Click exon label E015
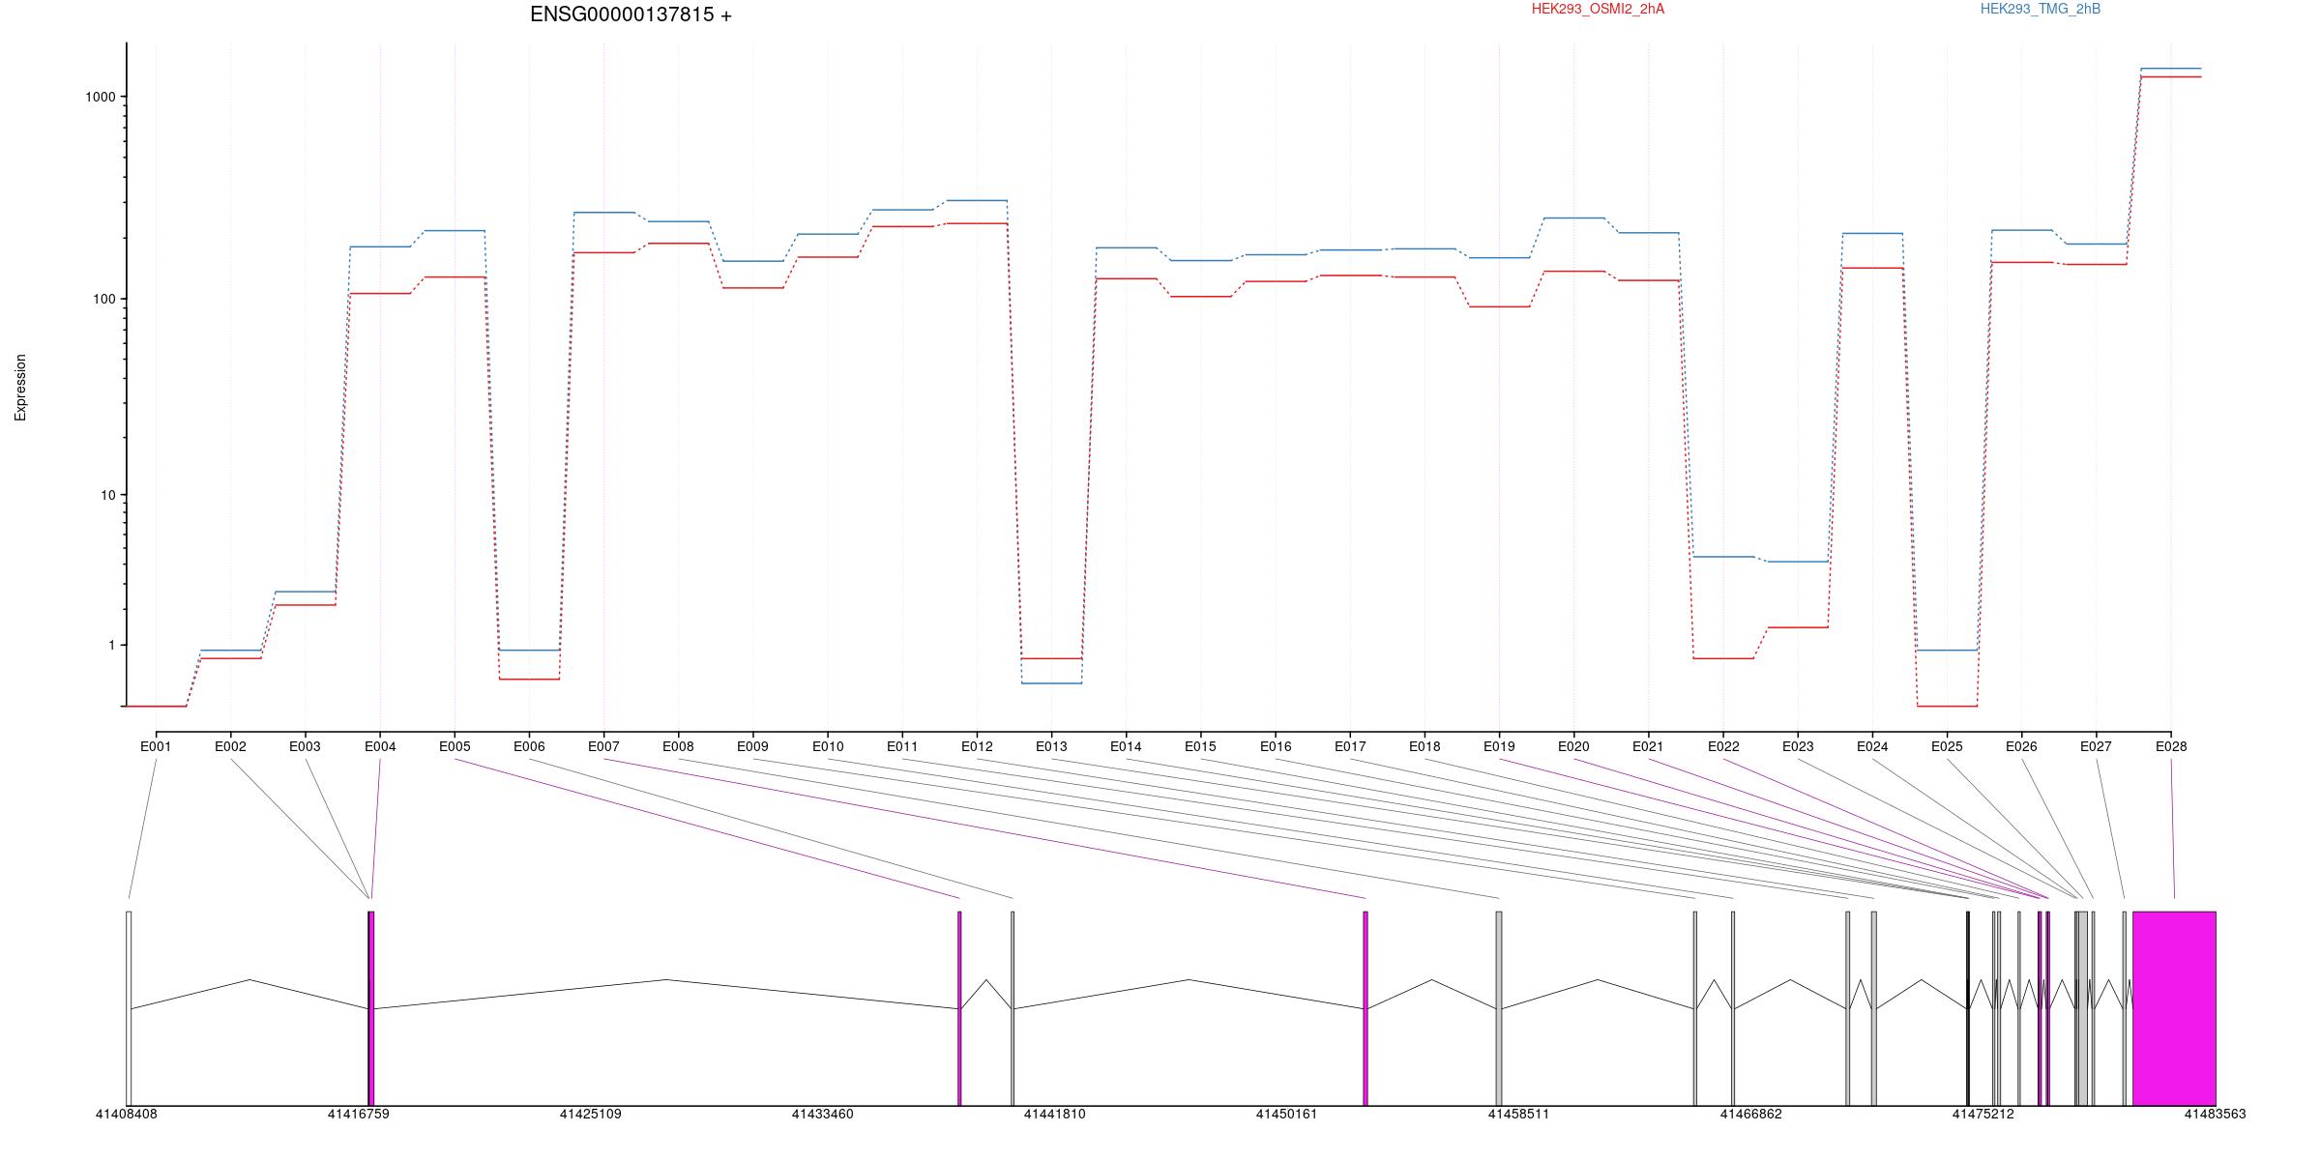Image resolution: width=2321 pixels, height=1160 pixels. coord(1200,746)
